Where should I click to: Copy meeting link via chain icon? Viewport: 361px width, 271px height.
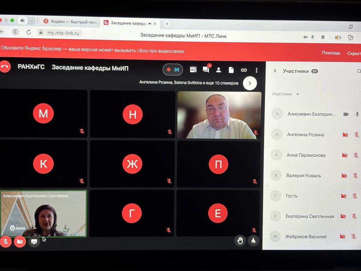point(244,70)
